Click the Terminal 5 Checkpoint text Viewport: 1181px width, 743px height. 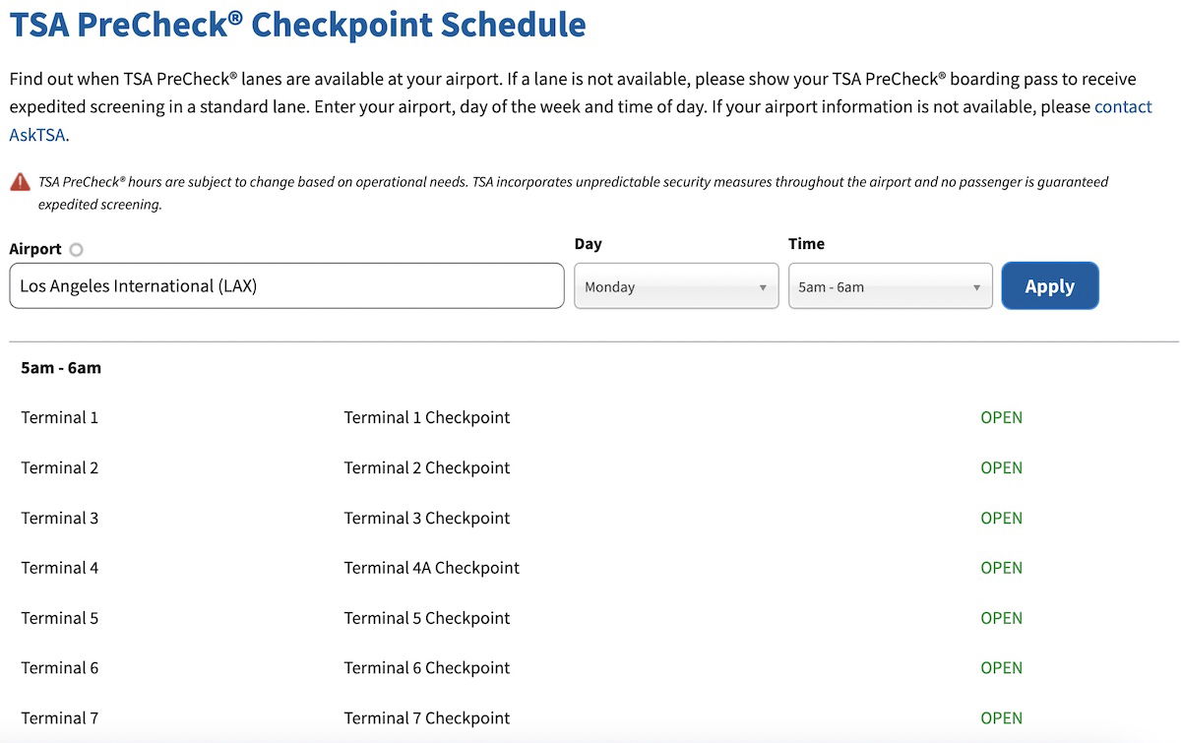point(426,618)
